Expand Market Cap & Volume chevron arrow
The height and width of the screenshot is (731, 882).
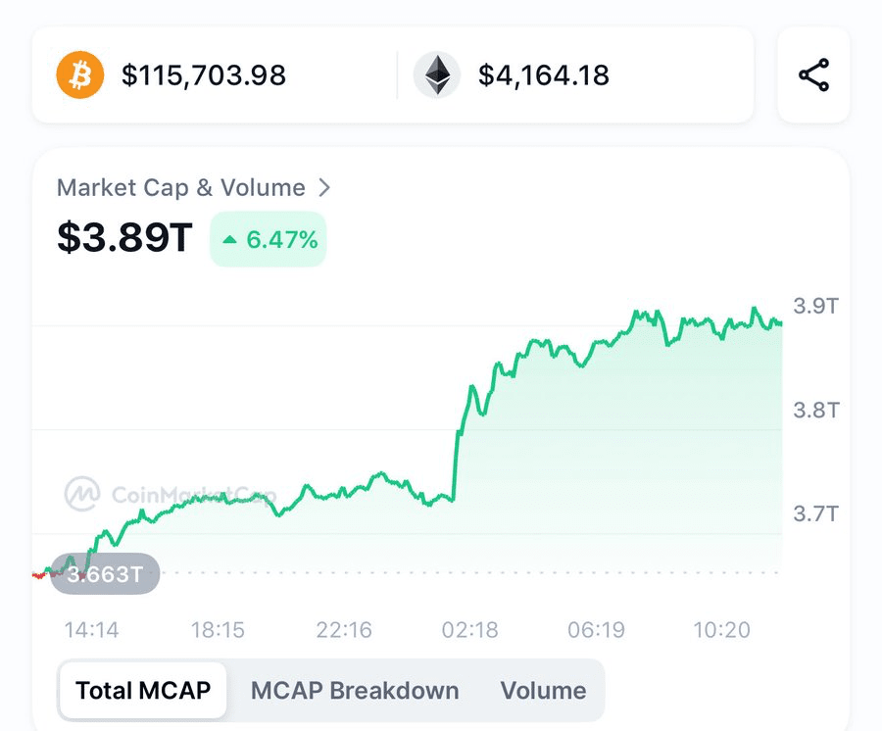coord(325,188)
